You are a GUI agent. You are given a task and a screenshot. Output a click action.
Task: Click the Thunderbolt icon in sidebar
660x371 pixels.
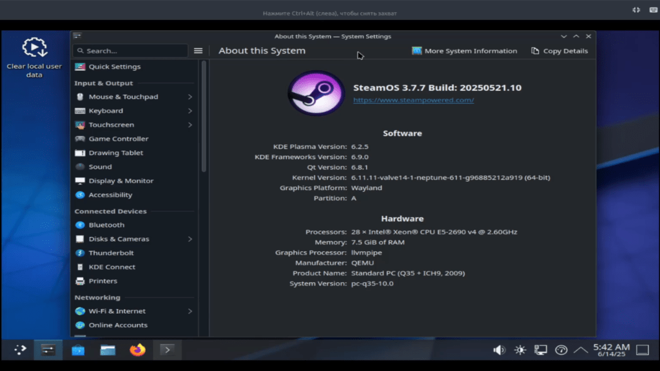coord(80,253)
